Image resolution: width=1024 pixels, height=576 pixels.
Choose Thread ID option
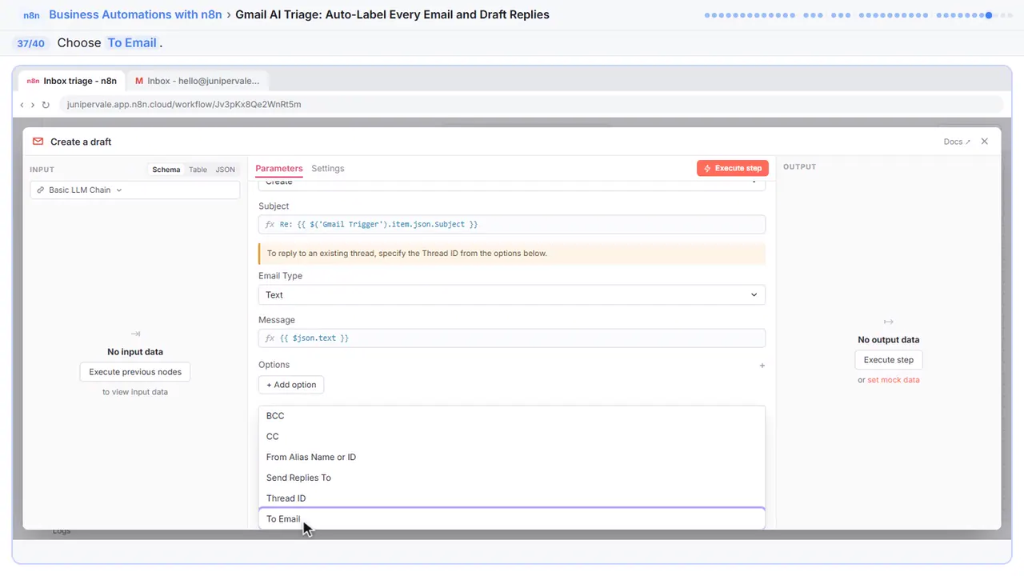tap(512, 498)
